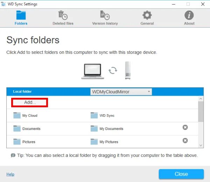The width and height of the screenshot is (210, 182).
Task: Select the Documents folder name
Action: click(31, 129)
